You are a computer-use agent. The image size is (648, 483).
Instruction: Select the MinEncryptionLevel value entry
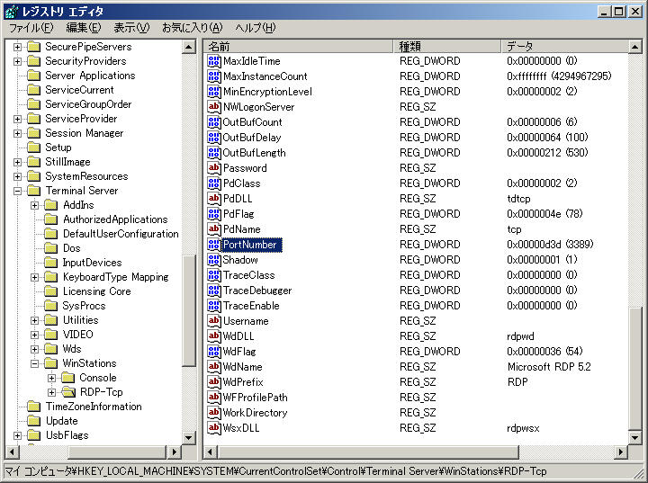tap(267, 92)
